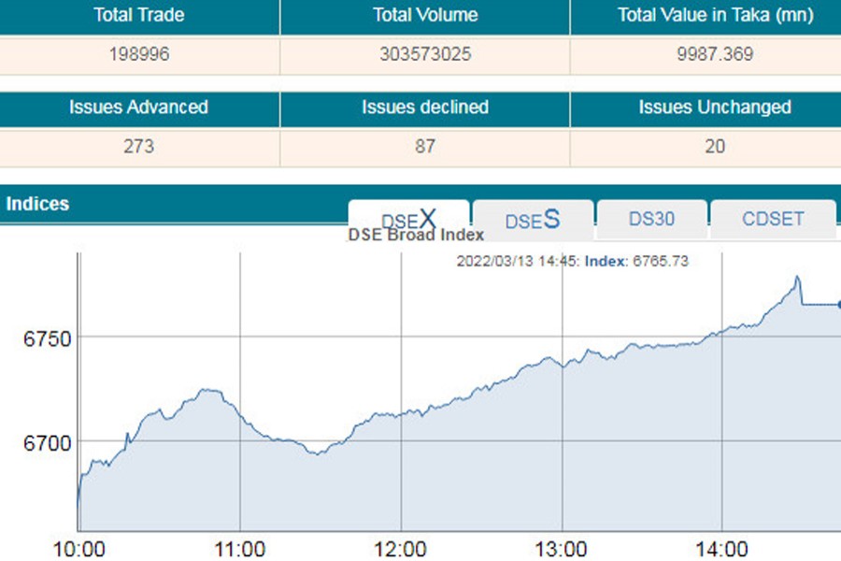
Task: Click the total trade value 198996
Action: pos(139,54)
